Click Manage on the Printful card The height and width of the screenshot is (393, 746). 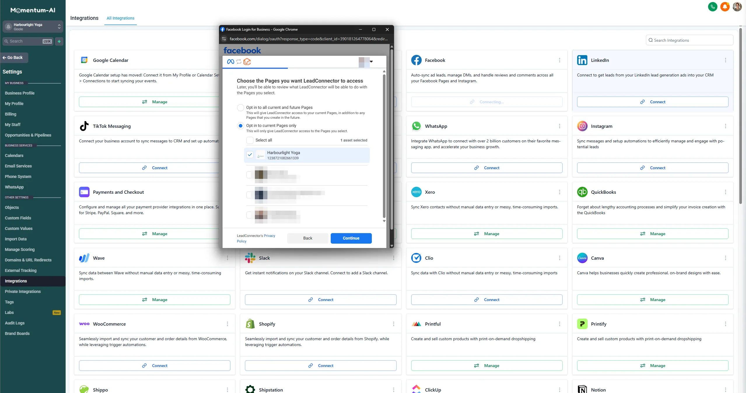click(487, 366)
